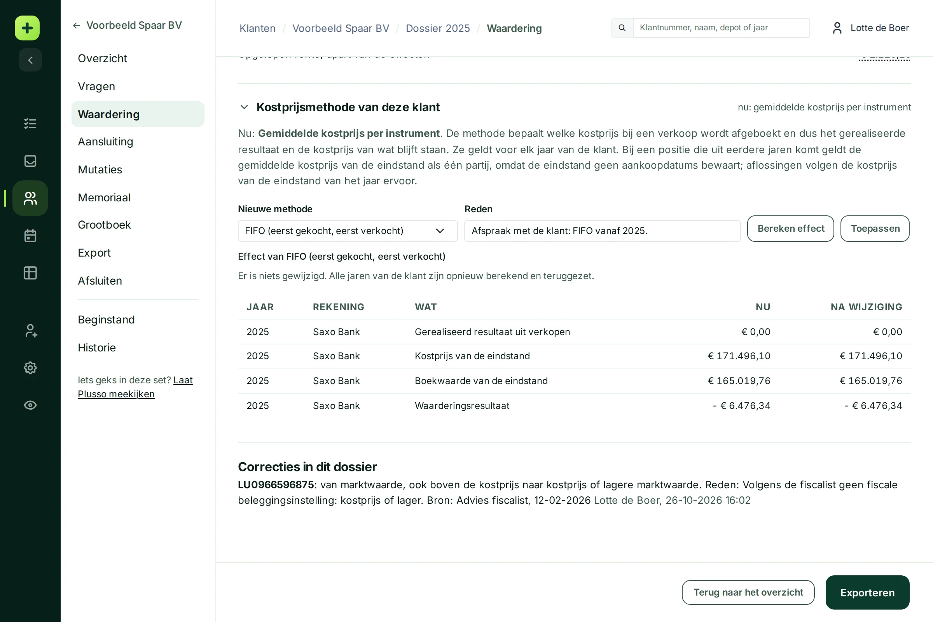Click the Gerealiseerd resultaat uit verkopen row
The width and height of the screenshot is (933, 622).
[x=575, y=332]
